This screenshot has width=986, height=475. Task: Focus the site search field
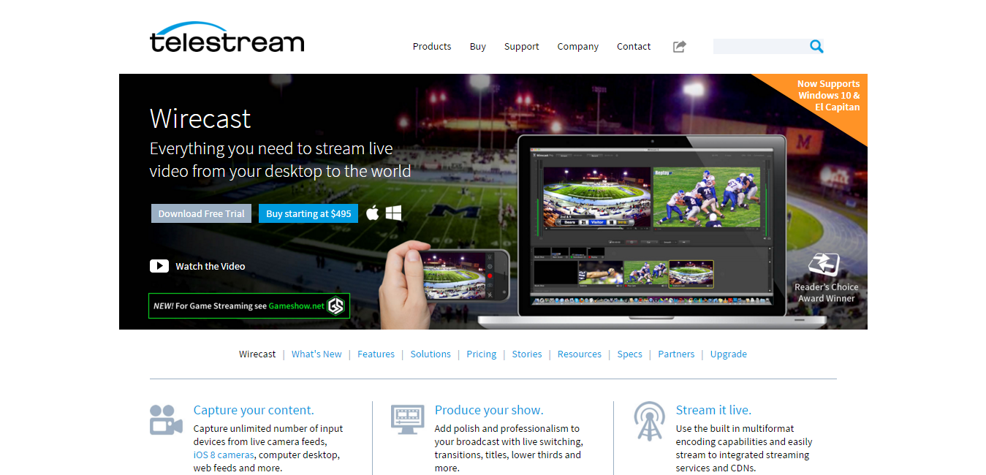tap(760, 46)
